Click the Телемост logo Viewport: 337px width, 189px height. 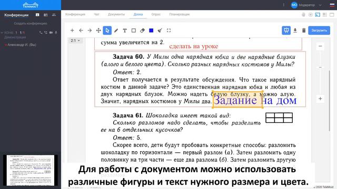pyautogui.click(x=31, y=5)
